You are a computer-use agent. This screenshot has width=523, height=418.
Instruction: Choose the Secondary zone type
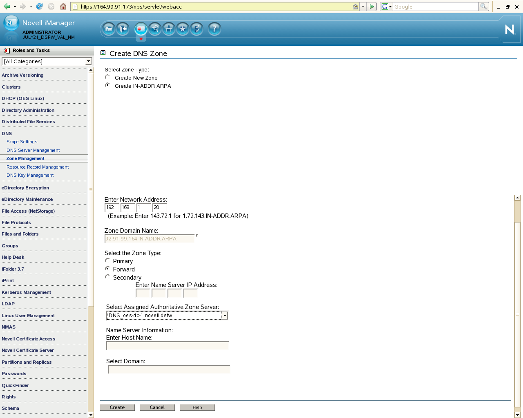107,277
